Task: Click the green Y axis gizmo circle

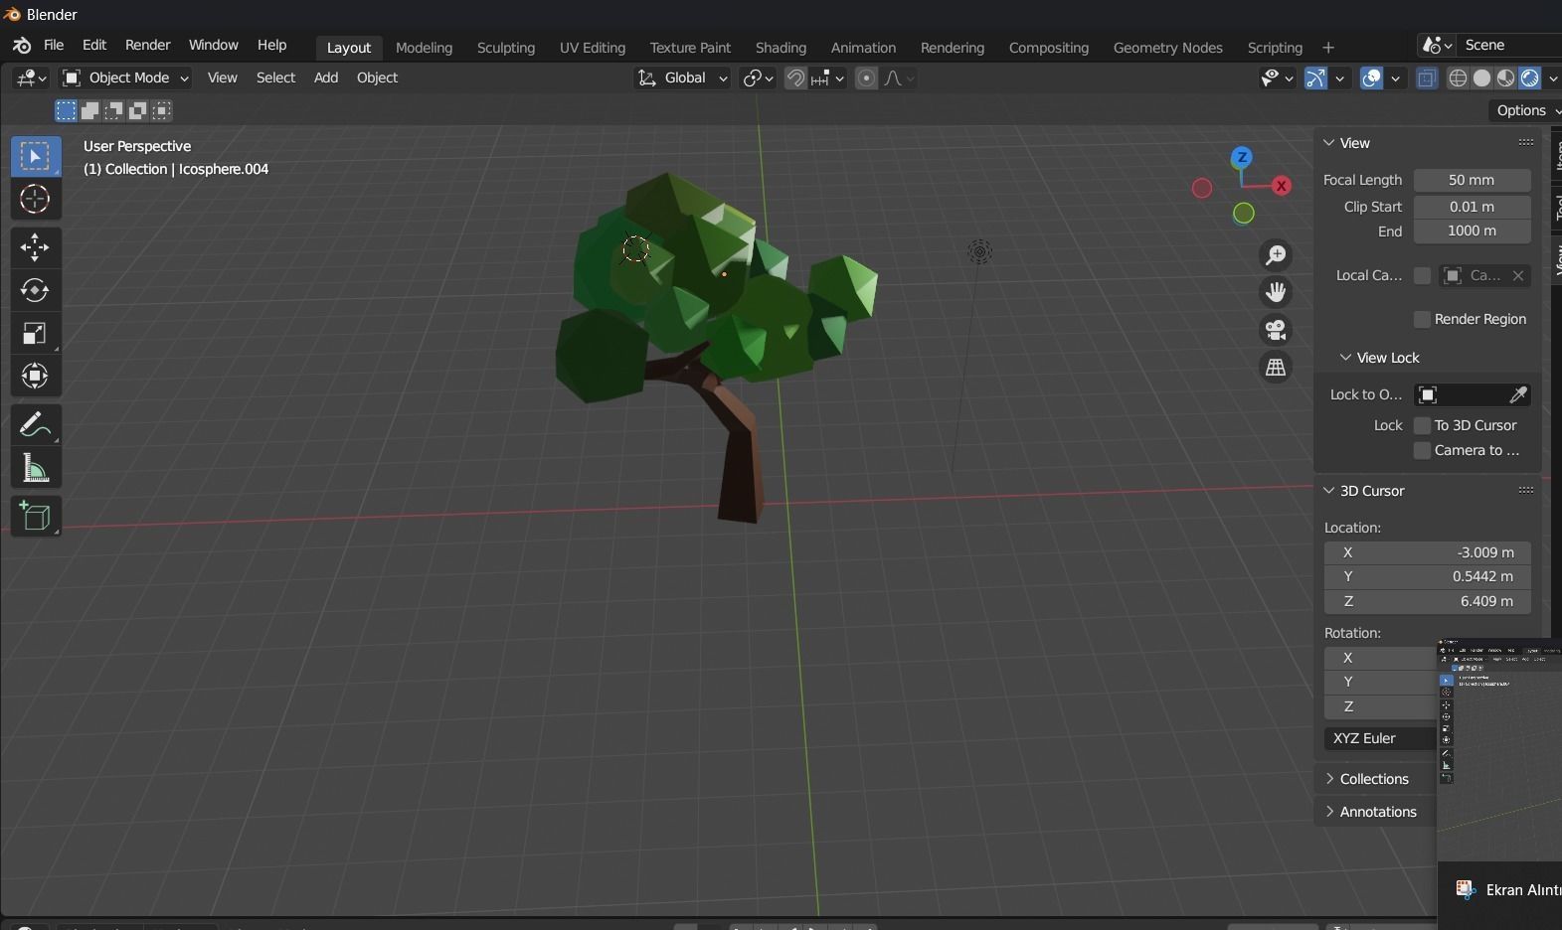Action: tap(1244, 213)
